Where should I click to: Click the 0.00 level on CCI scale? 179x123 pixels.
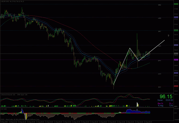(x=175, y=113)
